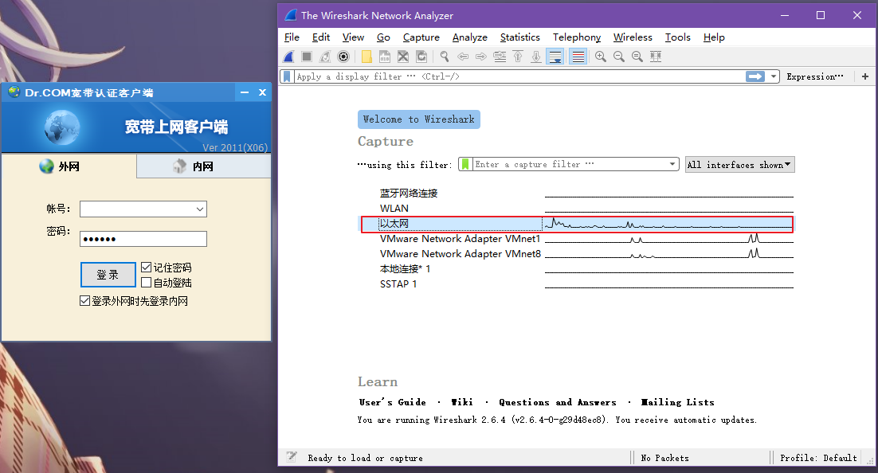Viewport: 878px width, 473px height.
Task: Click the zoom out toolbar icon
Action: pos(619,57)
